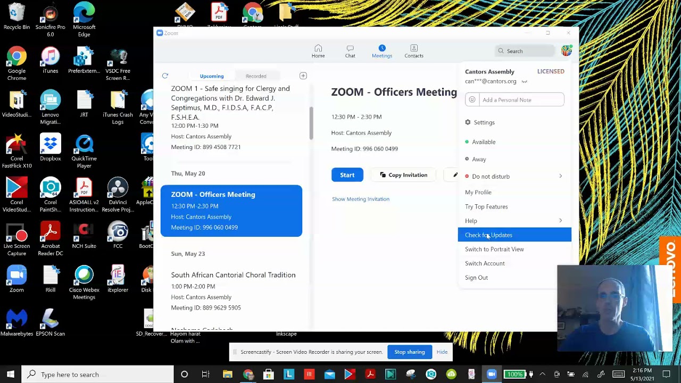This screenshot has width=681, height=383.
Task: Click the Zoom search field
Action: pos(526,51)
